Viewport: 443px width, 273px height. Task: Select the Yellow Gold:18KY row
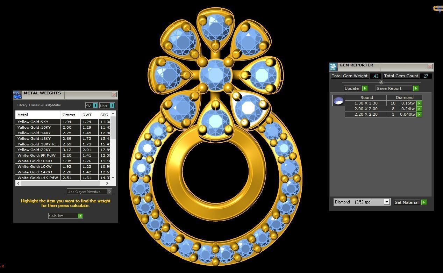coord(63,138)
